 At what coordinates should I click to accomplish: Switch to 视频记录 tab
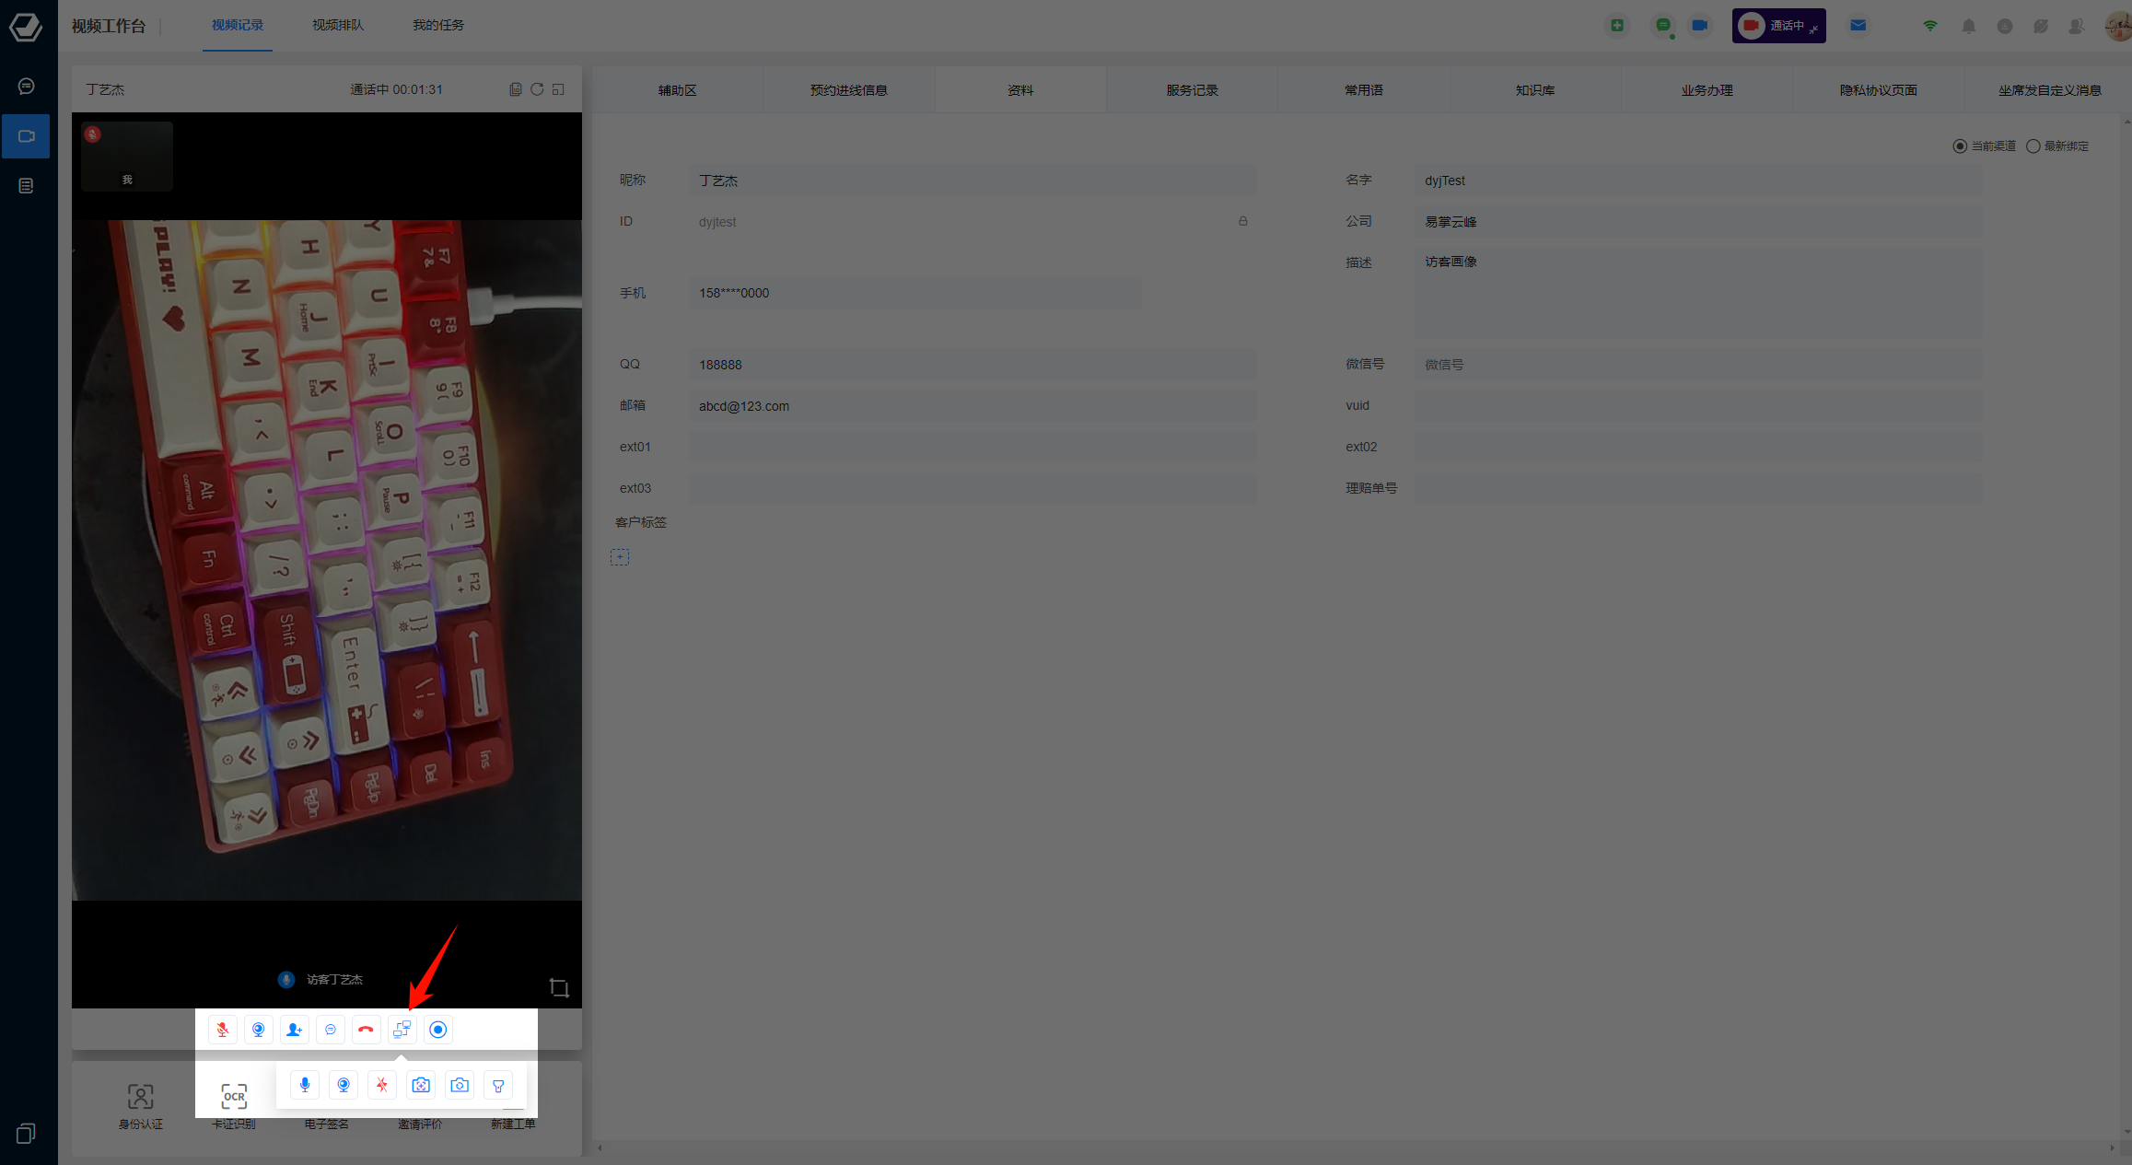(238, 25)
